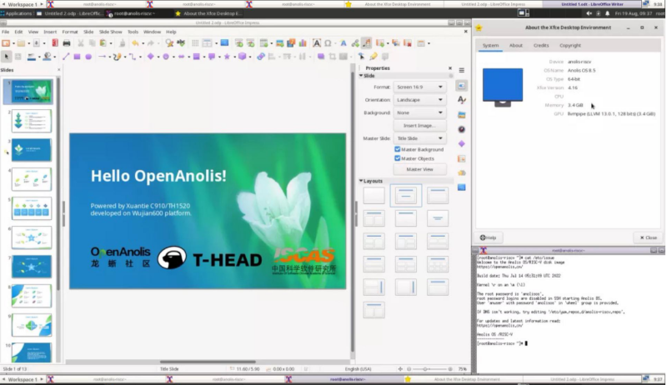Click the Hello OpenAnolis title text
Image resolution: width=667 pixels, height=385 pixels.
(158, 176)
